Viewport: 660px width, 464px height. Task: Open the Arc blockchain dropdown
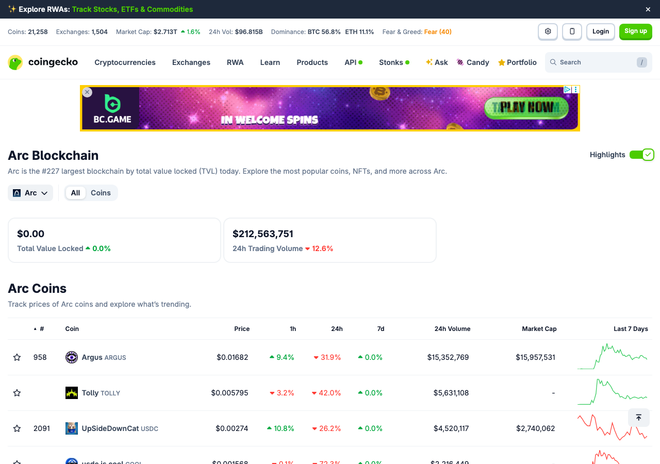pyautogui.click(x=30, y=193)
